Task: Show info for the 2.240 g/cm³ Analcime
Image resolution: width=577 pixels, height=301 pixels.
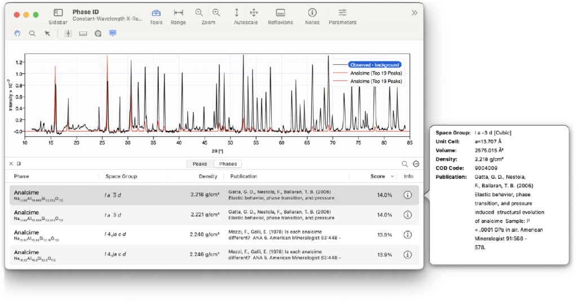Action: coord(407,233)
